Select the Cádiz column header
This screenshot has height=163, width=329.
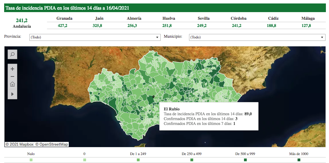click(273, 18)
